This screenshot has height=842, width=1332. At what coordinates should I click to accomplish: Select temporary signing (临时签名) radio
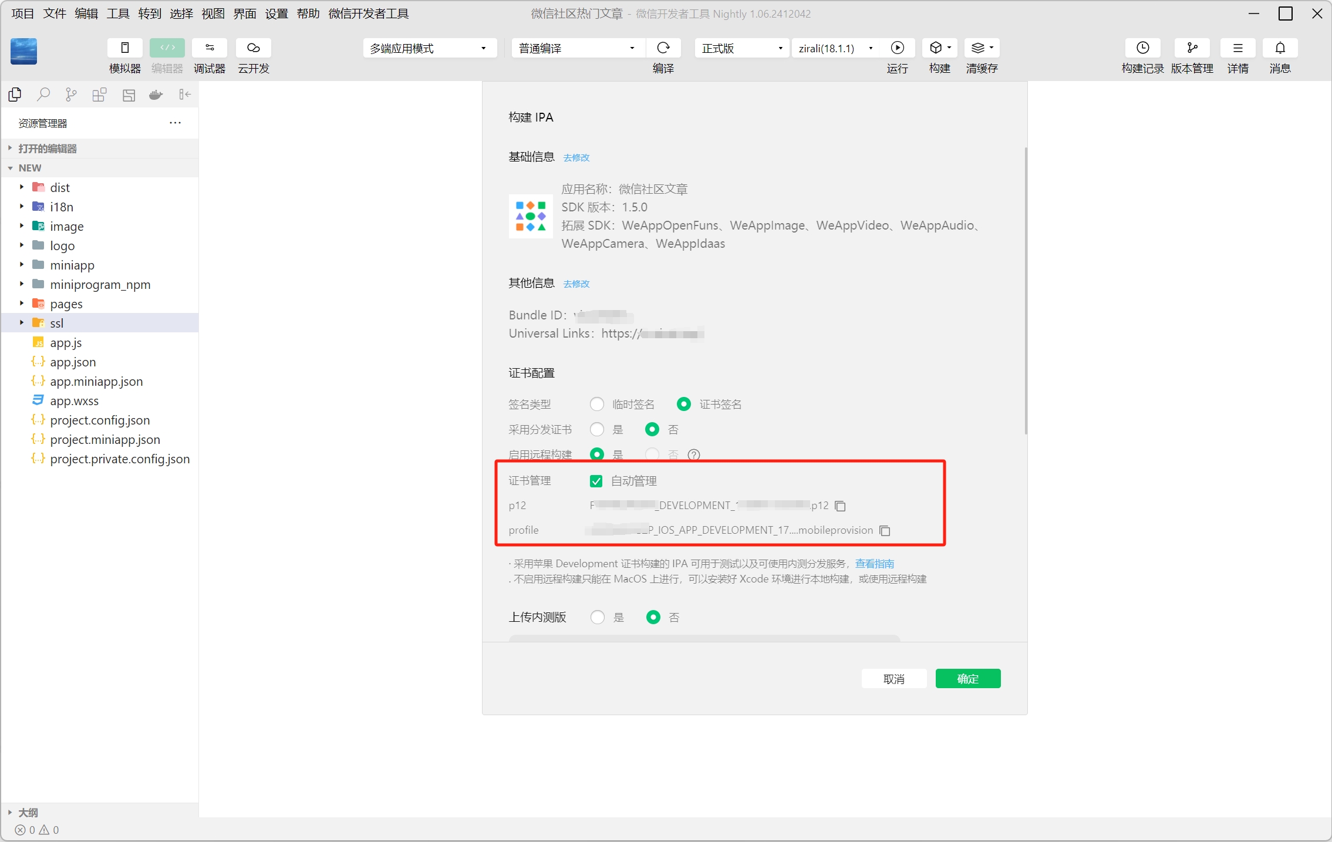(597, 405)
